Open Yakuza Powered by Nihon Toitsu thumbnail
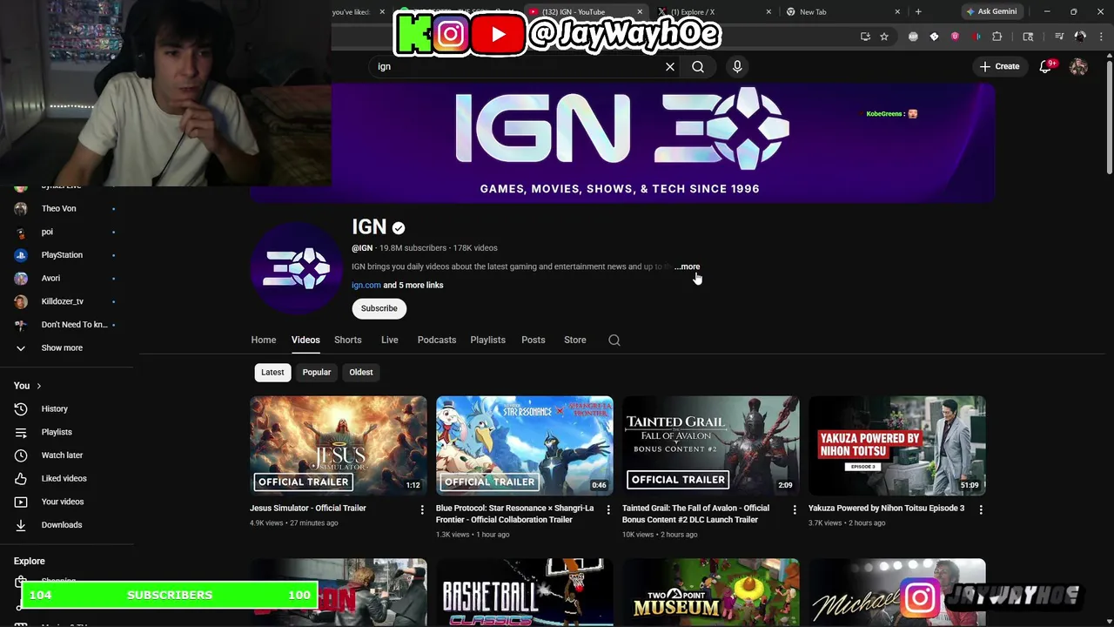 tap(897, 446)
